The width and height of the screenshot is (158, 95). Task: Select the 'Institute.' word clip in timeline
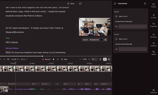[46, 84]
